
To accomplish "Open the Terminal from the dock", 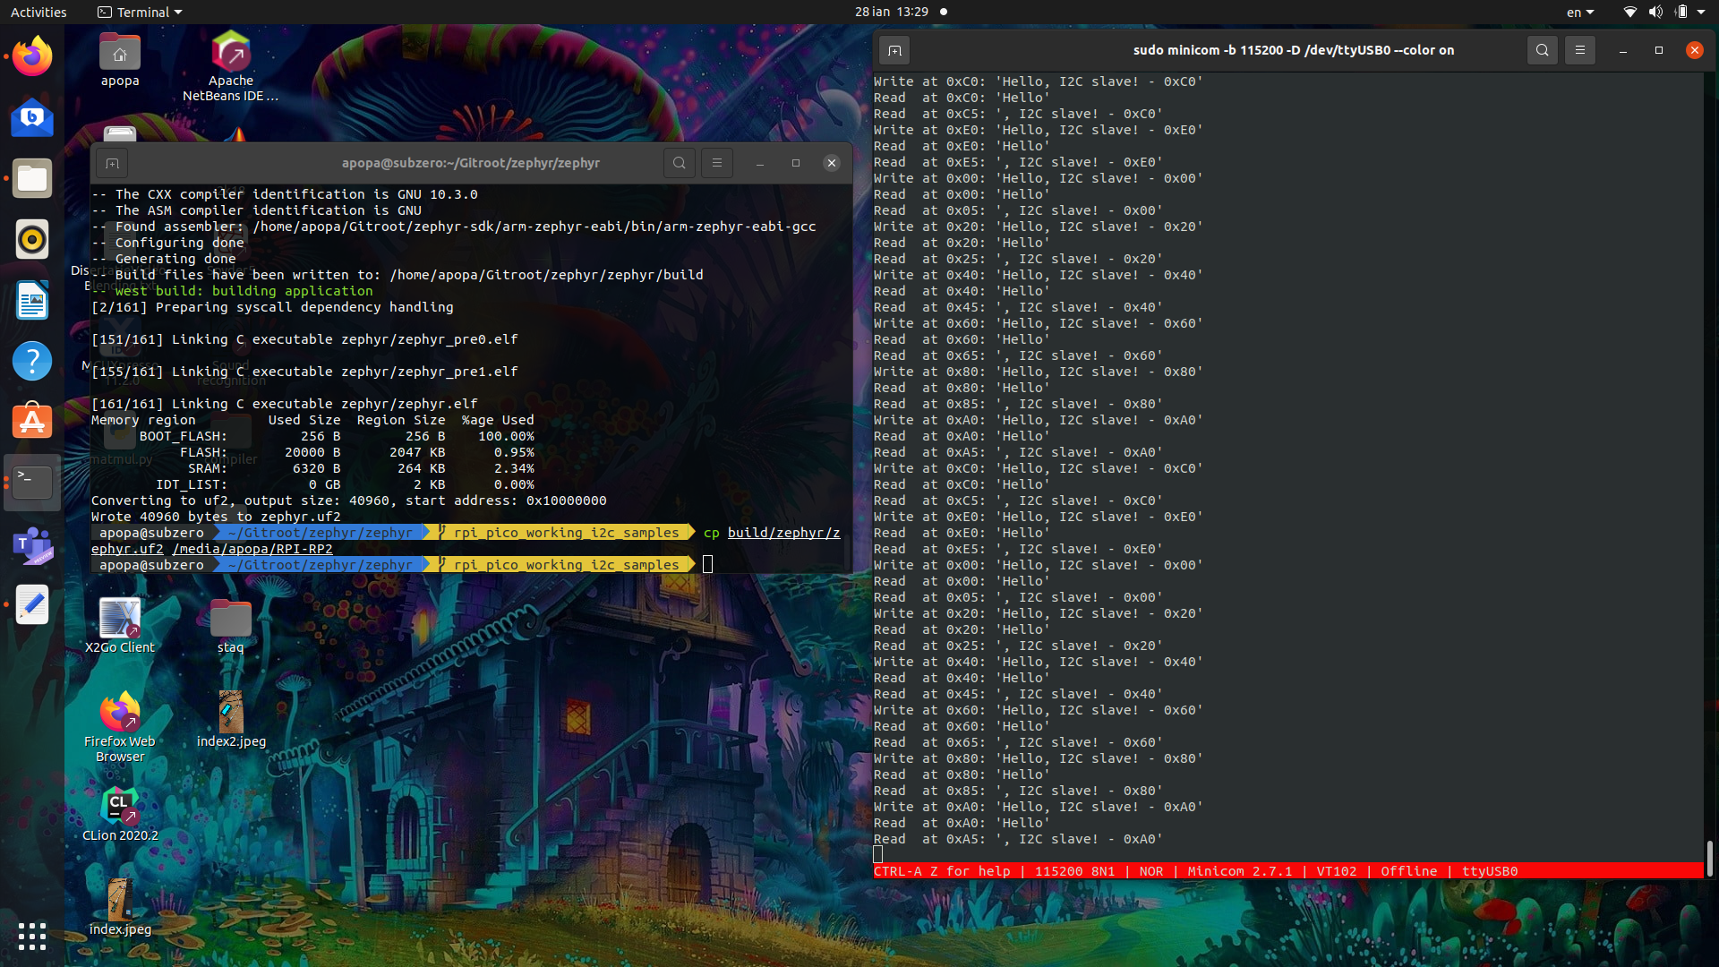I will pyautogui.click(x=31, y=481).
